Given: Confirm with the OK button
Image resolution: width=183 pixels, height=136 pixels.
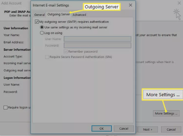Looking at the screenshot, I should coord(101,129).
